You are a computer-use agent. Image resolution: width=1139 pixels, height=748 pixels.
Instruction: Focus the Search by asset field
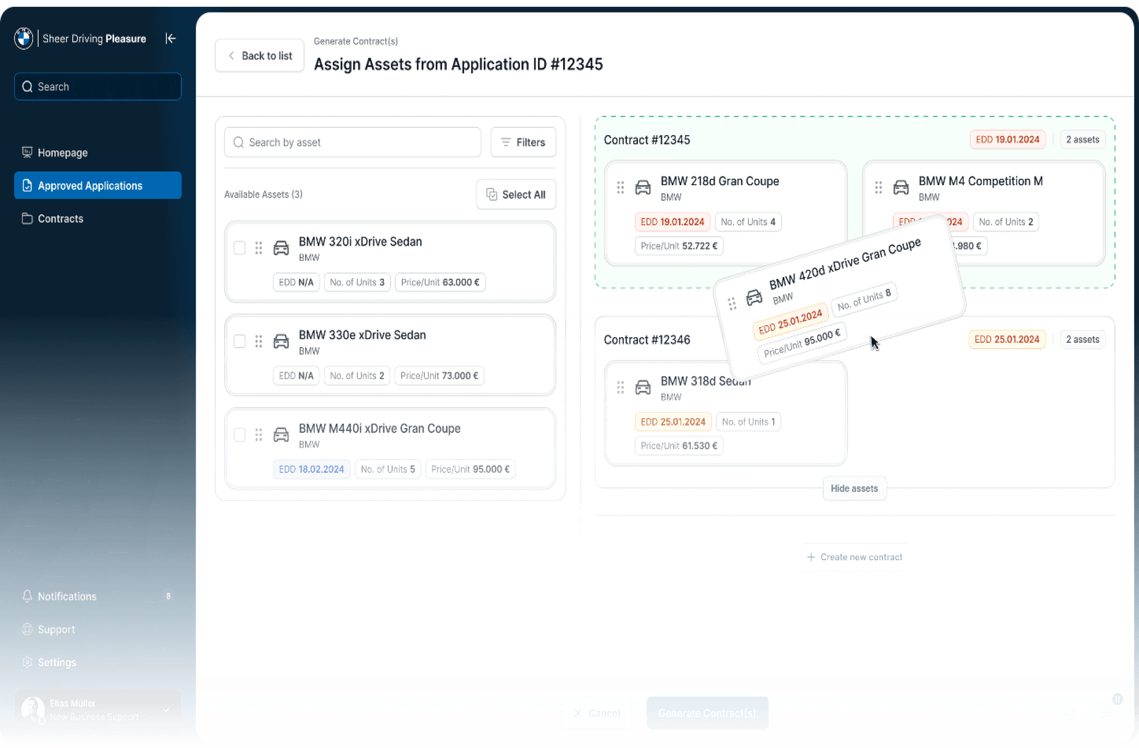click(x=353, y=142)
